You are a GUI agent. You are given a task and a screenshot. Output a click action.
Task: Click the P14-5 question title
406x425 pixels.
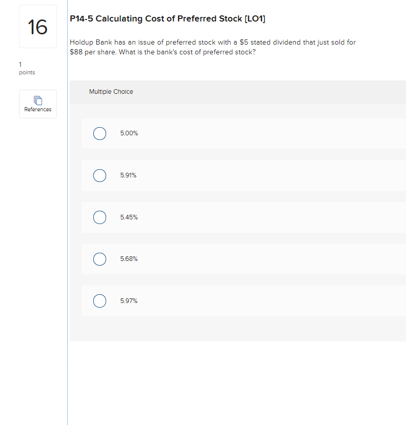tap(168, 18)
